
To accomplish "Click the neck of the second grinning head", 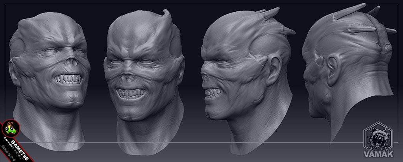I will tap(150, 134).
